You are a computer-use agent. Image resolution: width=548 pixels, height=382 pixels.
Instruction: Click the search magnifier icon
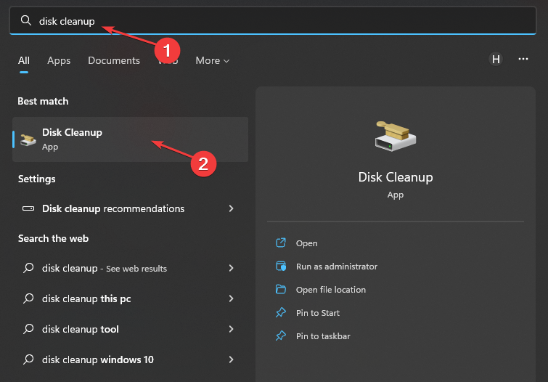(x=26, y=20)
